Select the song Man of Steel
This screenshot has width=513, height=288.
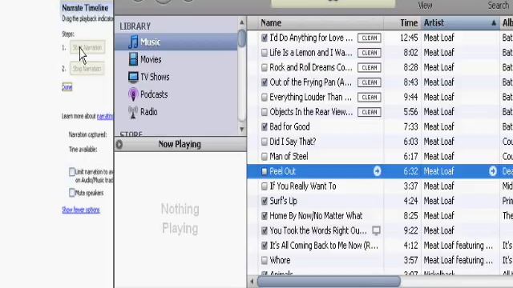click(x=289, y=157)
